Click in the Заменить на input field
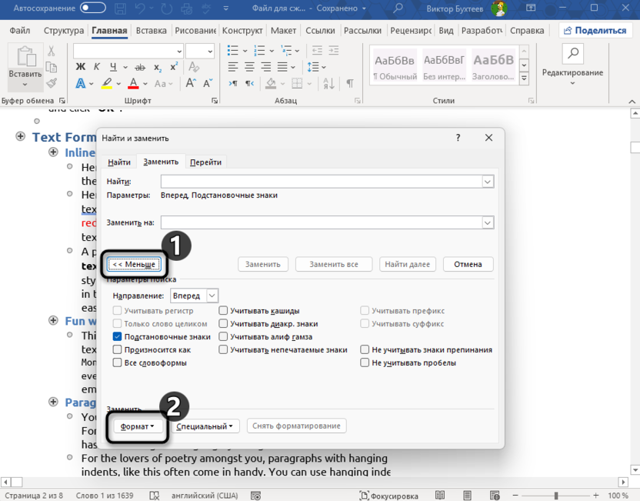This screenshot has width=640, height=501. click(x=320, y=222)
